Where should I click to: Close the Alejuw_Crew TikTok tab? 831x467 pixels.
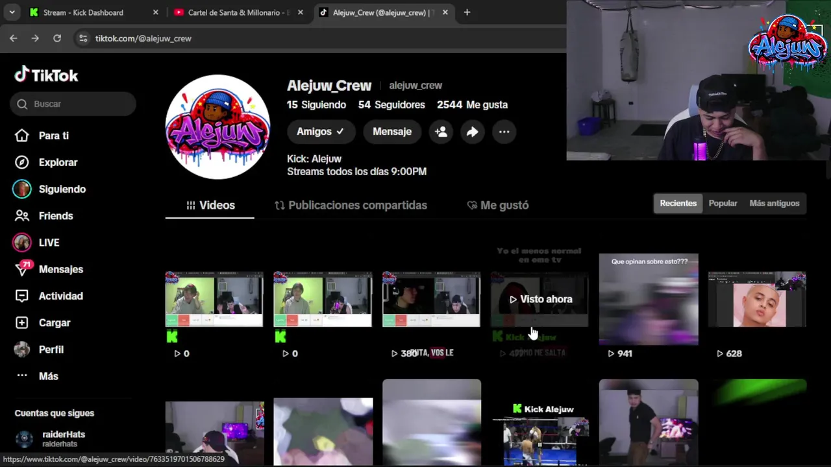(445, 12)
